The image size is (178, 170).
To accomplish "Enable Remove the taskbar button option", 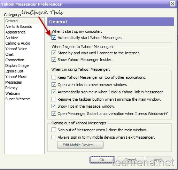I will (54, 99).
